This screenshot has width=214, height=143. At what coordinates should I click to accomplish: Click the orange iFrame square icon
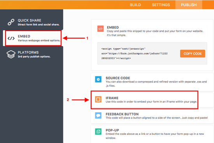pos(98,99)
